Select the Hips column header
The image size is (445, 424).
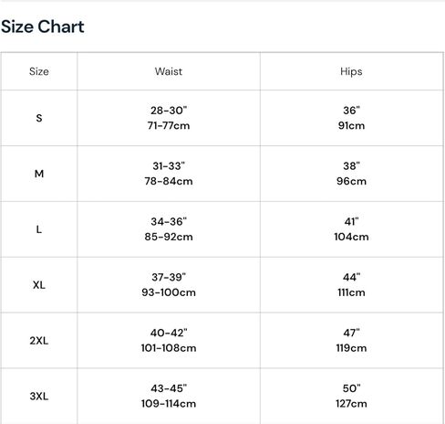pyautogui.click(x=351, y=71)
